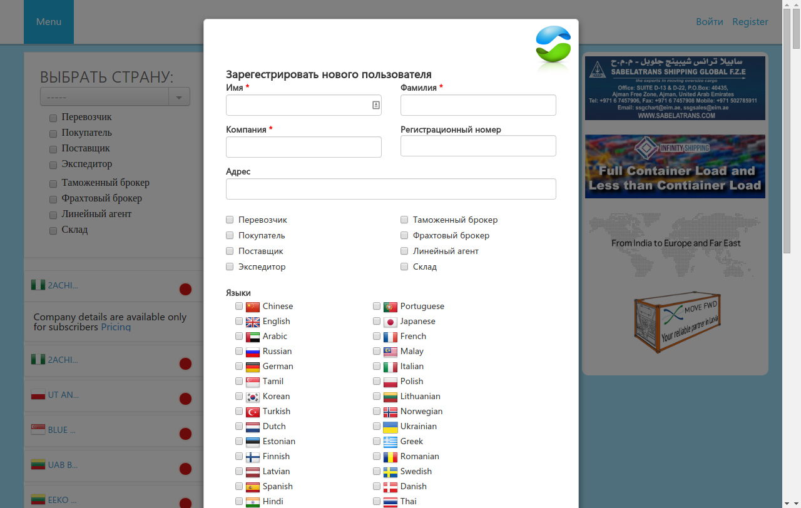
Task: Click the Nigerian flag beside 2ACHI company
Action: [38, 285]
